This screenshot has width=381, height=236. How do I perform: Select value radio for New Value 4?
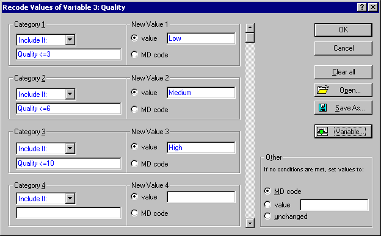pyautogui.click(x=134, y=196)
